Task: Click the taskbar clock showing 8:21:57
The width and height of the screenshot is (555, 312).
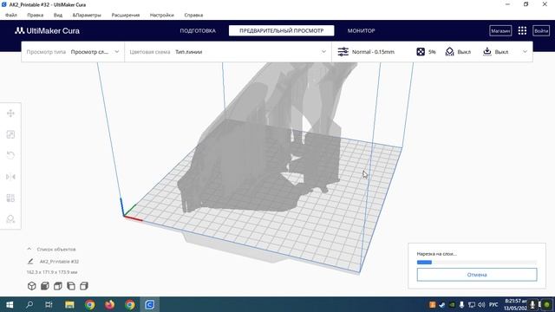Action: (x=516, y=304)
